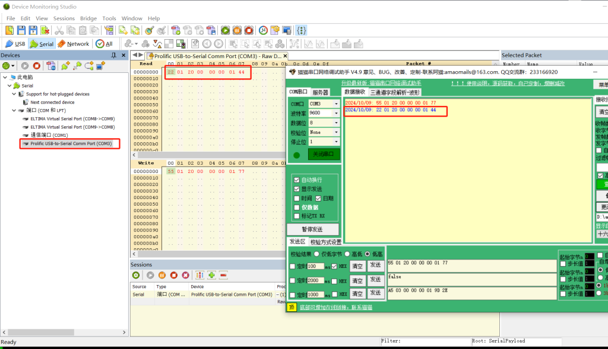This screenshot has height=349, width=608.
Task: Collapse the 端口 (COM 和 LPT) node
Action: 14,110
